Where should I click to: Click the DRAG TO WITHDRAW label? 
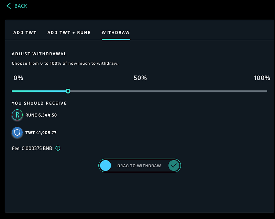click(139, 166)
